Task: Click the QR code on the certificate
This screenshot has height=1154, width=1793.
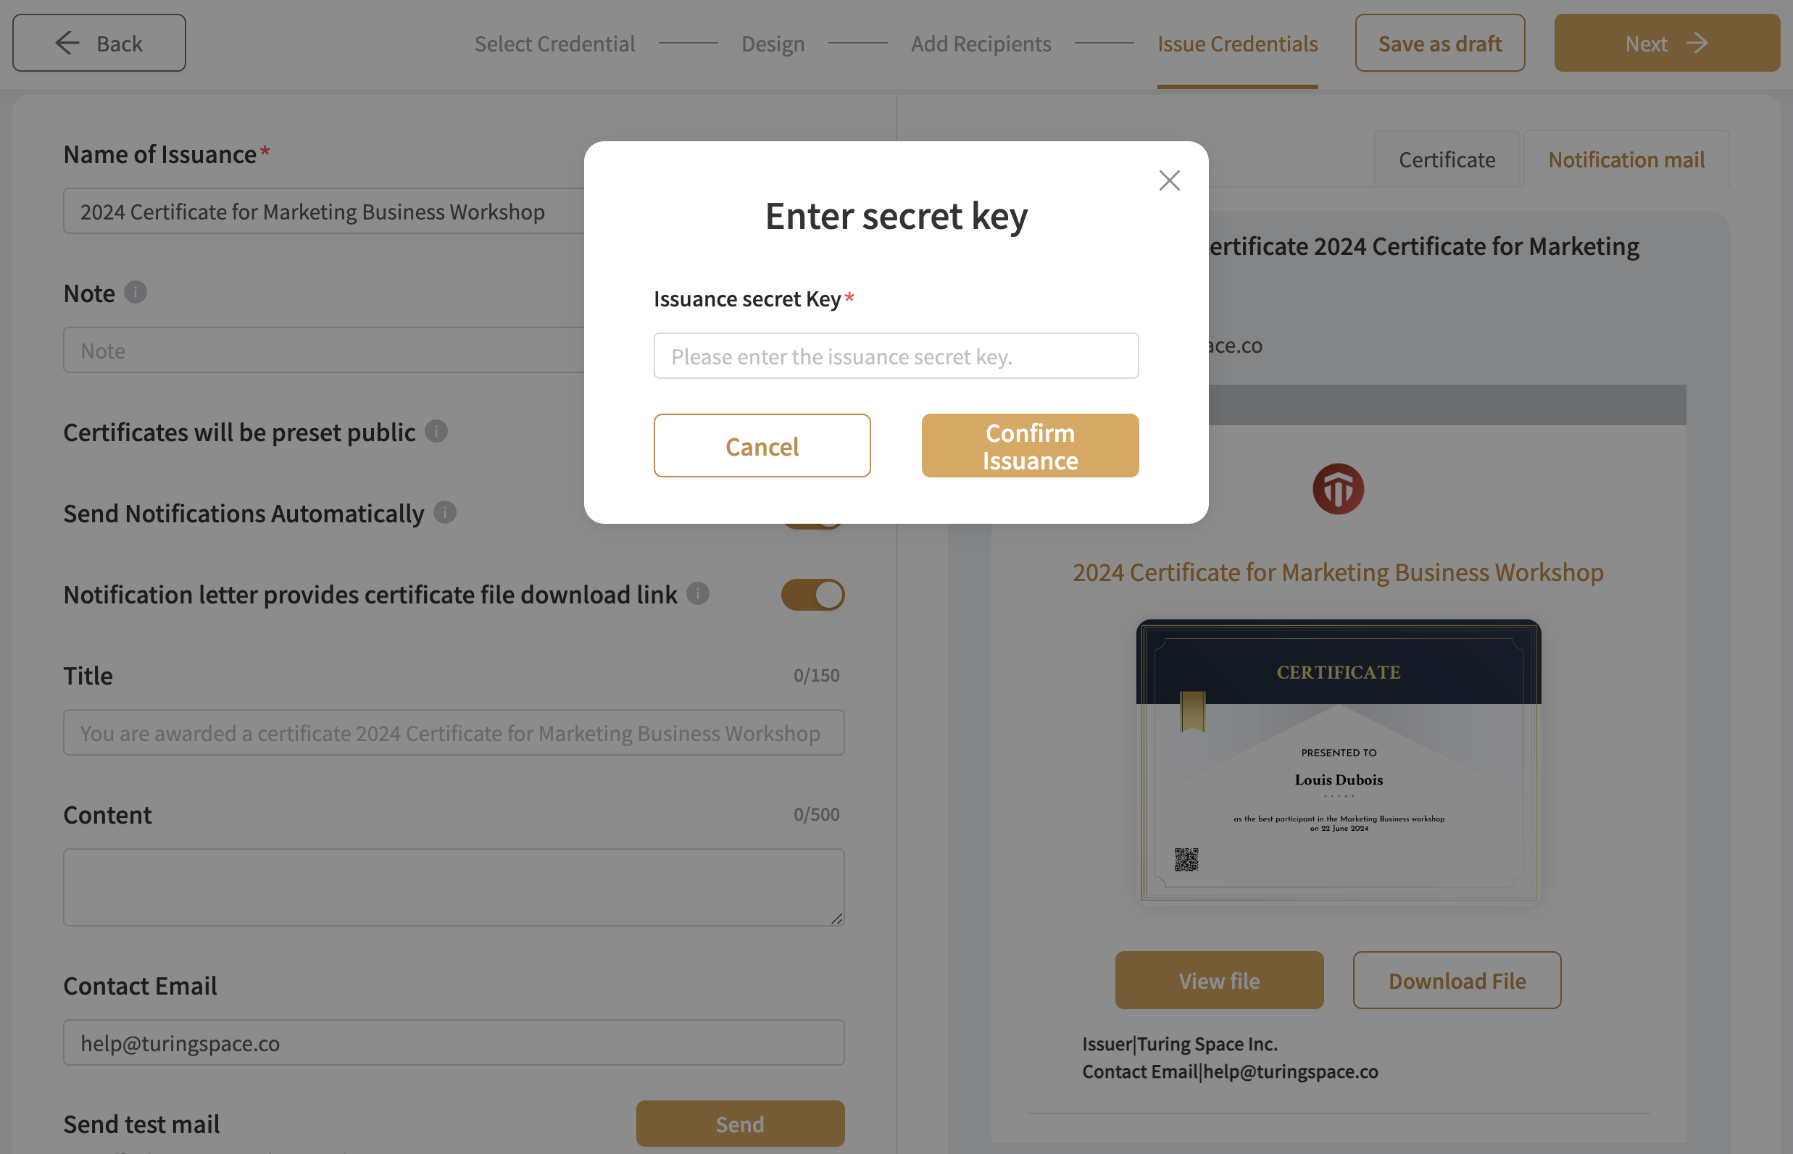Action: point(1186,858)
